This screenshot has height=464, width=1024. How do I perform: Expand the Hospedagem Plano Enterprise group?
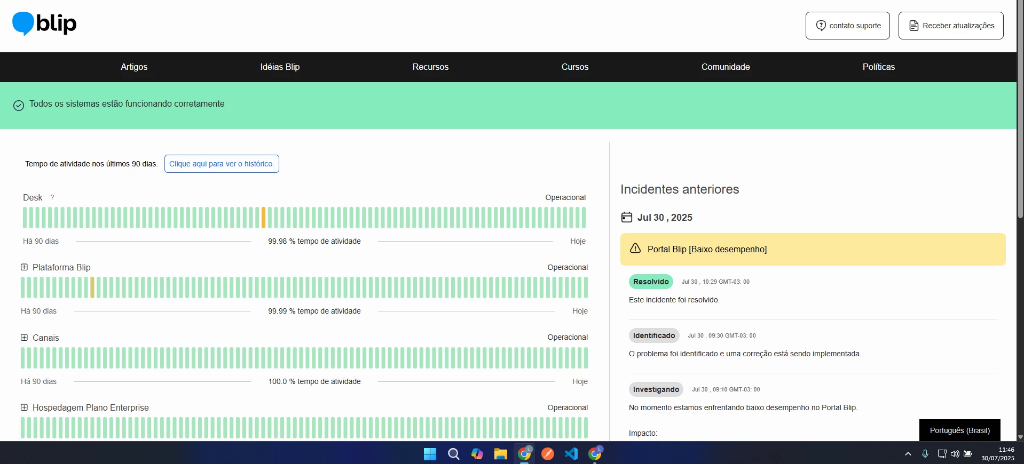click(x=24, y=407)
